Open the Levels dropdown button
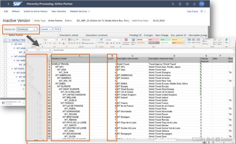236x144 pixels. (46, 29)
